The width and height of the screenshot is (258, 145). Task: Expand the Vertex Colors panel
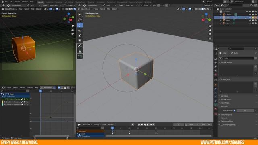click(x=226, y=99)
